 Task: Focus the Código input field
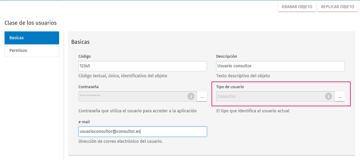tap(142, 66)
